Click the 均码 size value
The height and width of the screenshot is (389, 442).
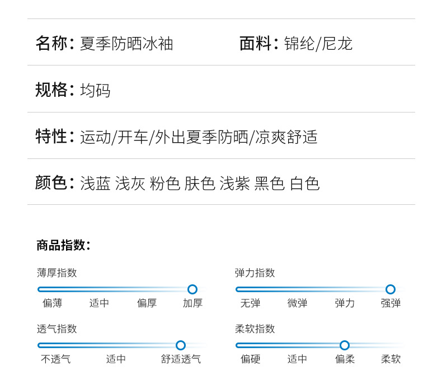click(x=95, y=91)
